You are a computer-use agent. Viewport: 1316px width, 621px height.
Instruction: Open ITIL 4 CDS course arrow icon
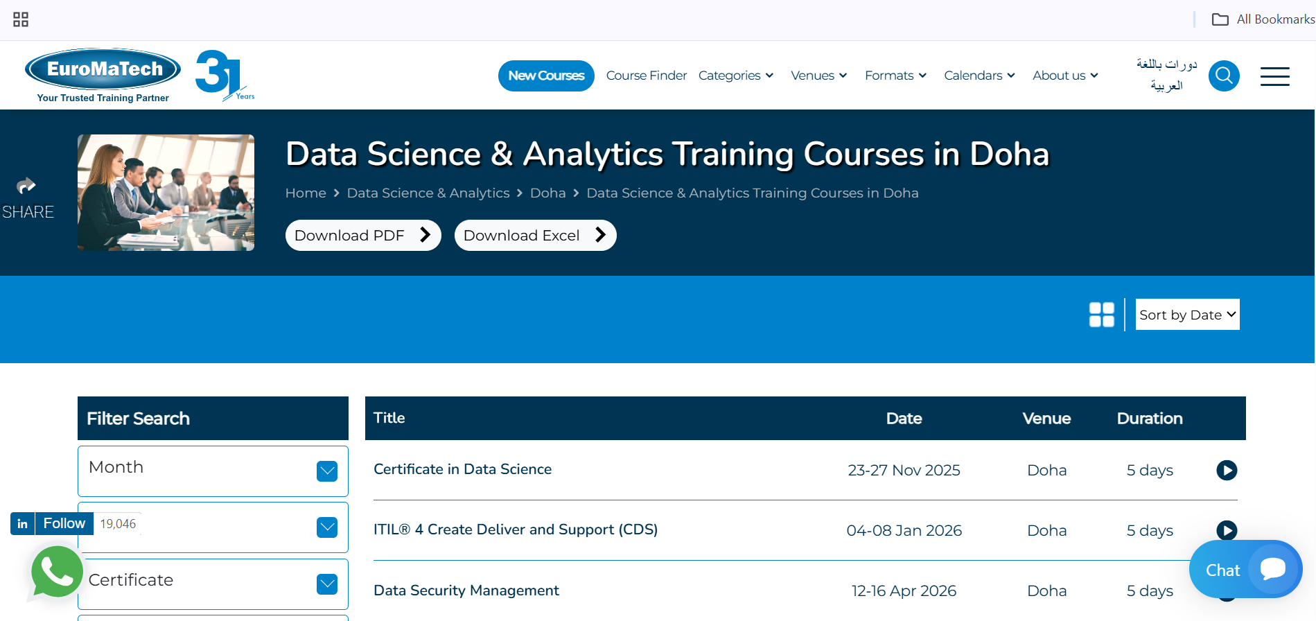1227,530
